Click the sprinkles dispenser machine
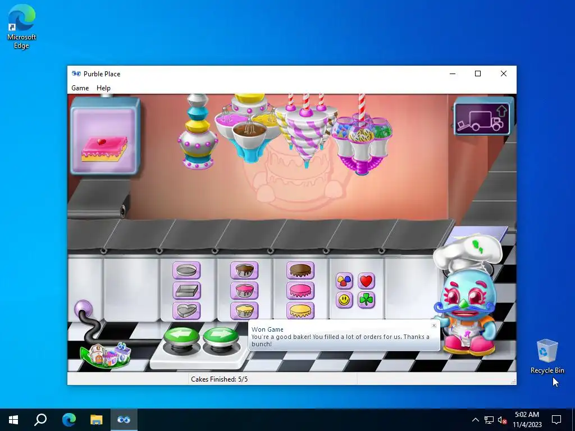This screenshot has height=431, width=575. pos(362,136)
